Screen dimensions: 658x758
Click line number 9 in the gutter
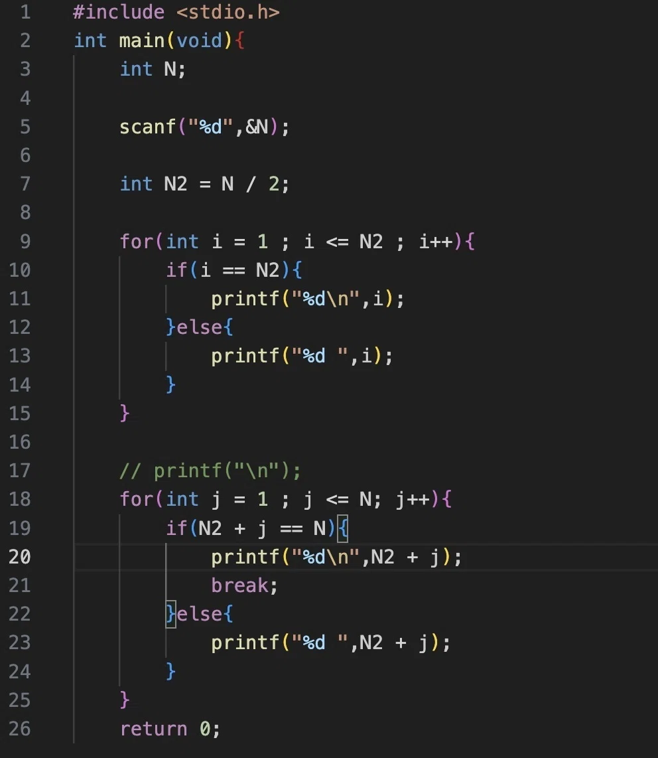click(x=26, y=241)
